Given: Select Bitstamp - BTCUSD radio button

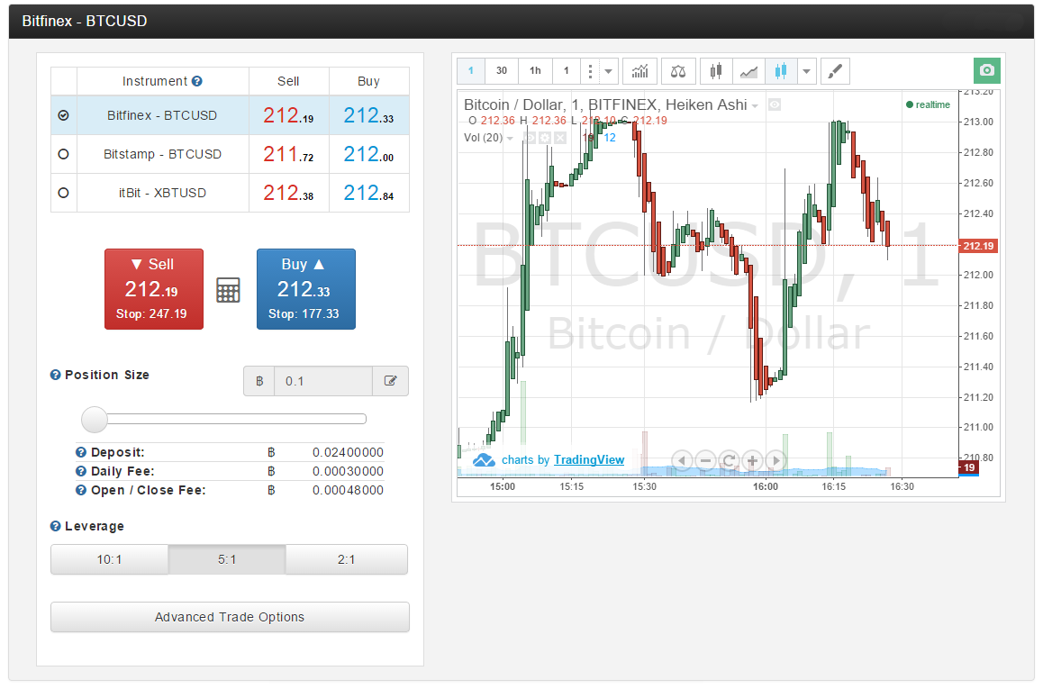Looking at the screenshot, I should click(64, 154).
